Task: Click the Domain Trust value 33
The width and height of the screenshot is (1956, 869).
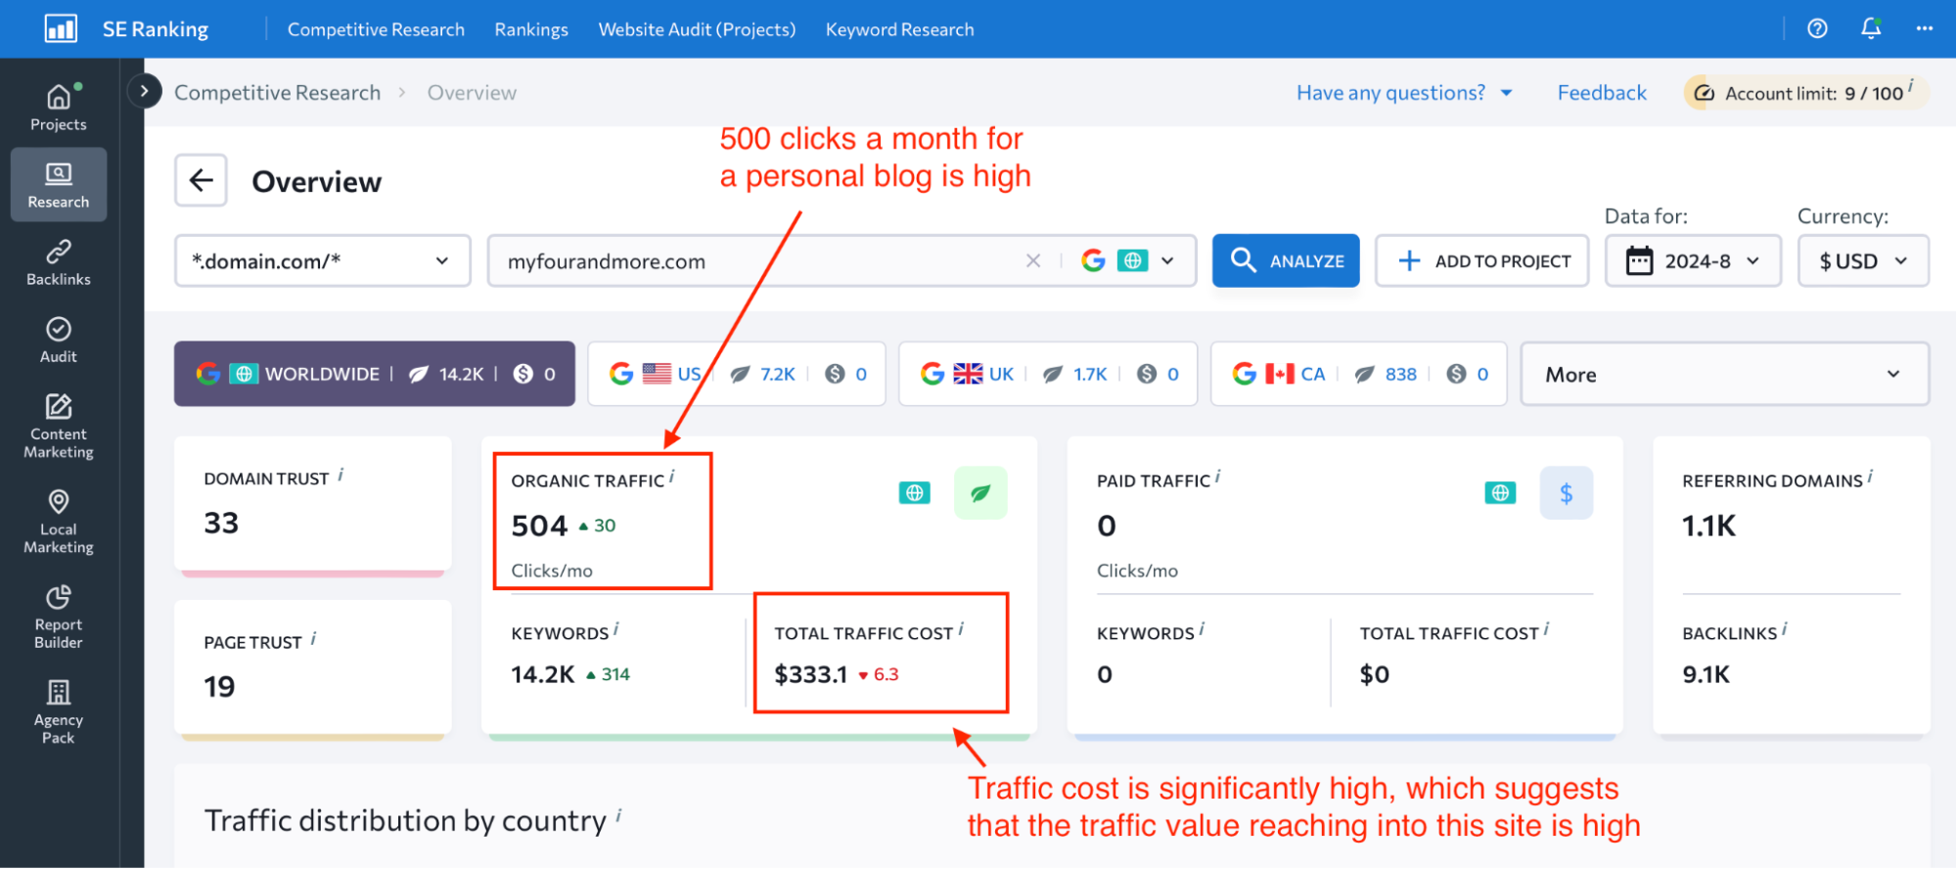Action: 221,524
